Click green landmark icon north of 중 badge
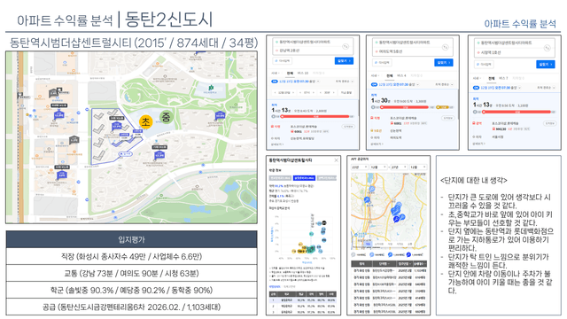This screenshot has width=567, height=319. 211,88
